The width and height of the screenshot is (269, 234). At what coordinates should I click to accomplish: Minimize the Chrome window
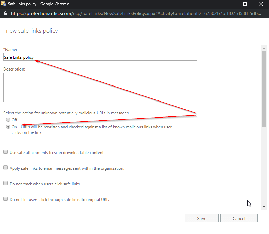[229, 4]
